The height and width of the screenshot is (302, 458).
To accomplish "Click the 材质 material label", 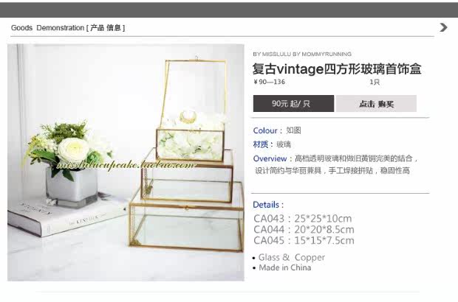I will (261, 144).
